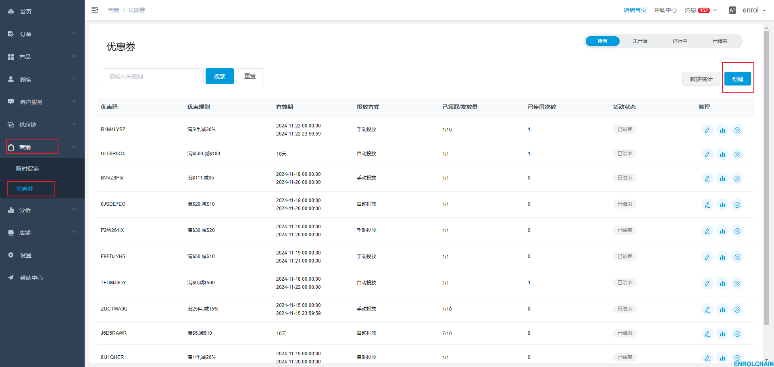This screenshot has width=774, height=367.
Task: Click the 已领取/发放量 column header
Action: coord(460,107)
